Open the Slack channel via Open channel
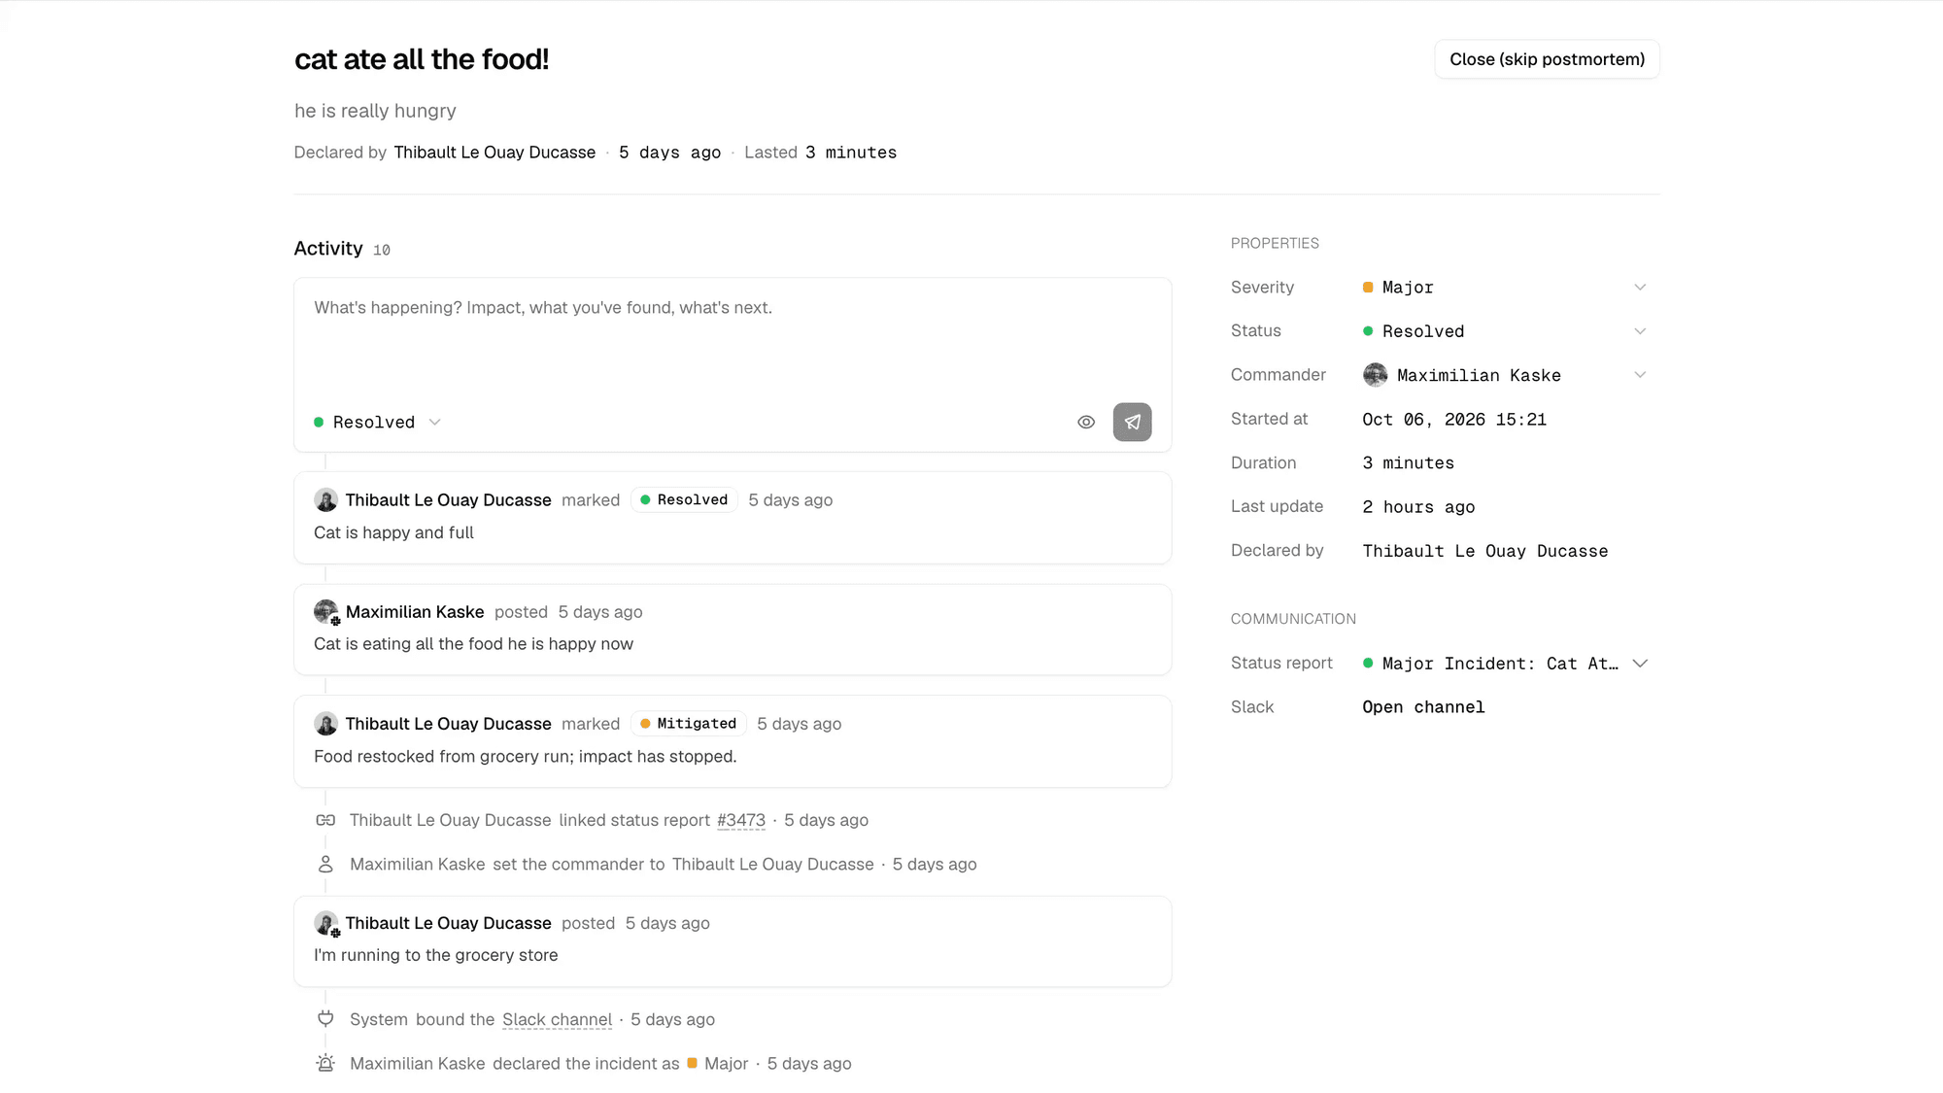Screen dimensions: 1943x1093 1423,707
